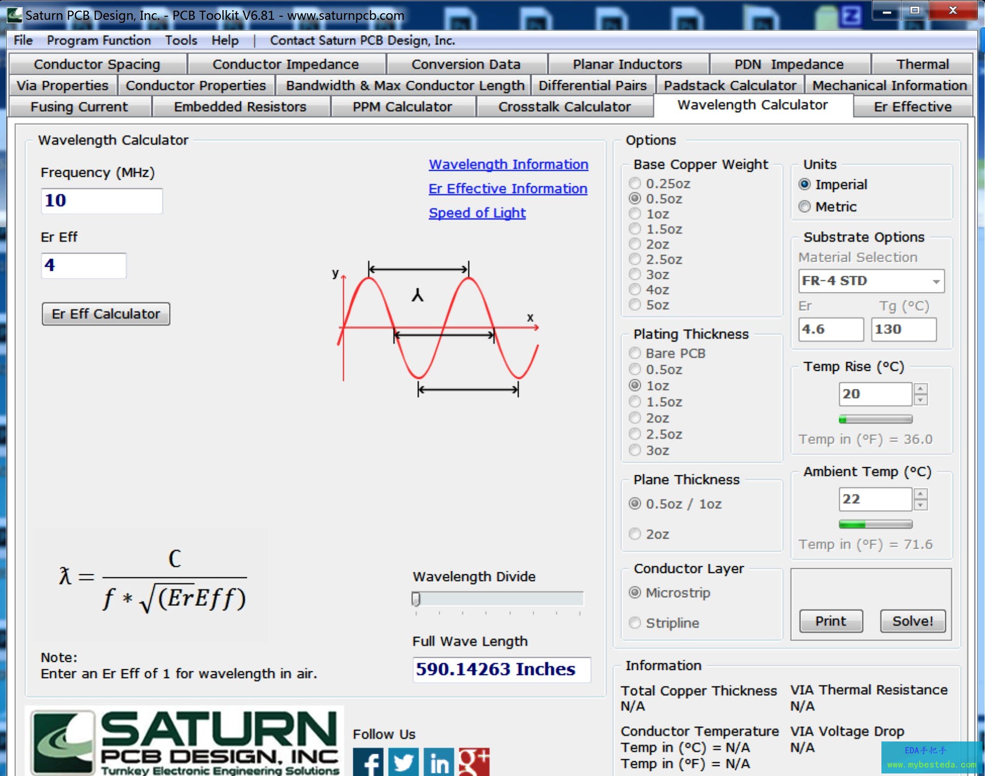The image size is (985, 776).
Task: Increase Temp Rise with up arrow
Action: tap(920, 389)
